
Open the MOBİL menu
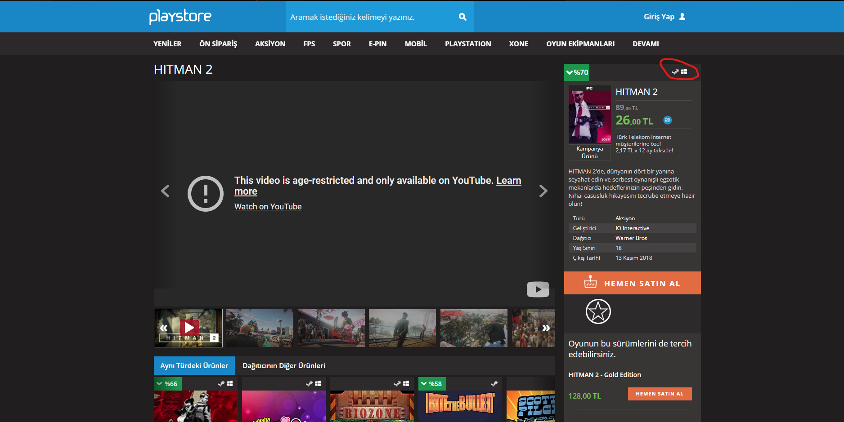point(416,44)
